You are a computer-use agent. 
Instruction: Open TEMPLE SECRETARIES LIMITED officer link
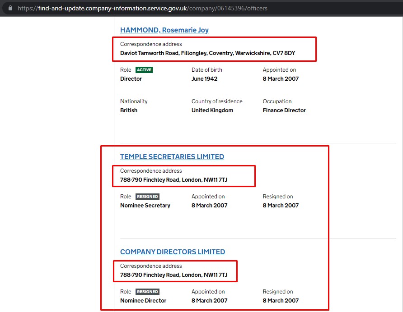click(172, 156)
